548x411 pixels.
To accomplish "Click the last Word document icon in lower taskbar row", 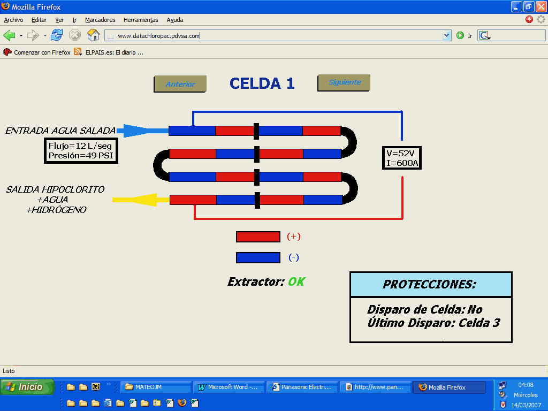I will pos(194,402).
